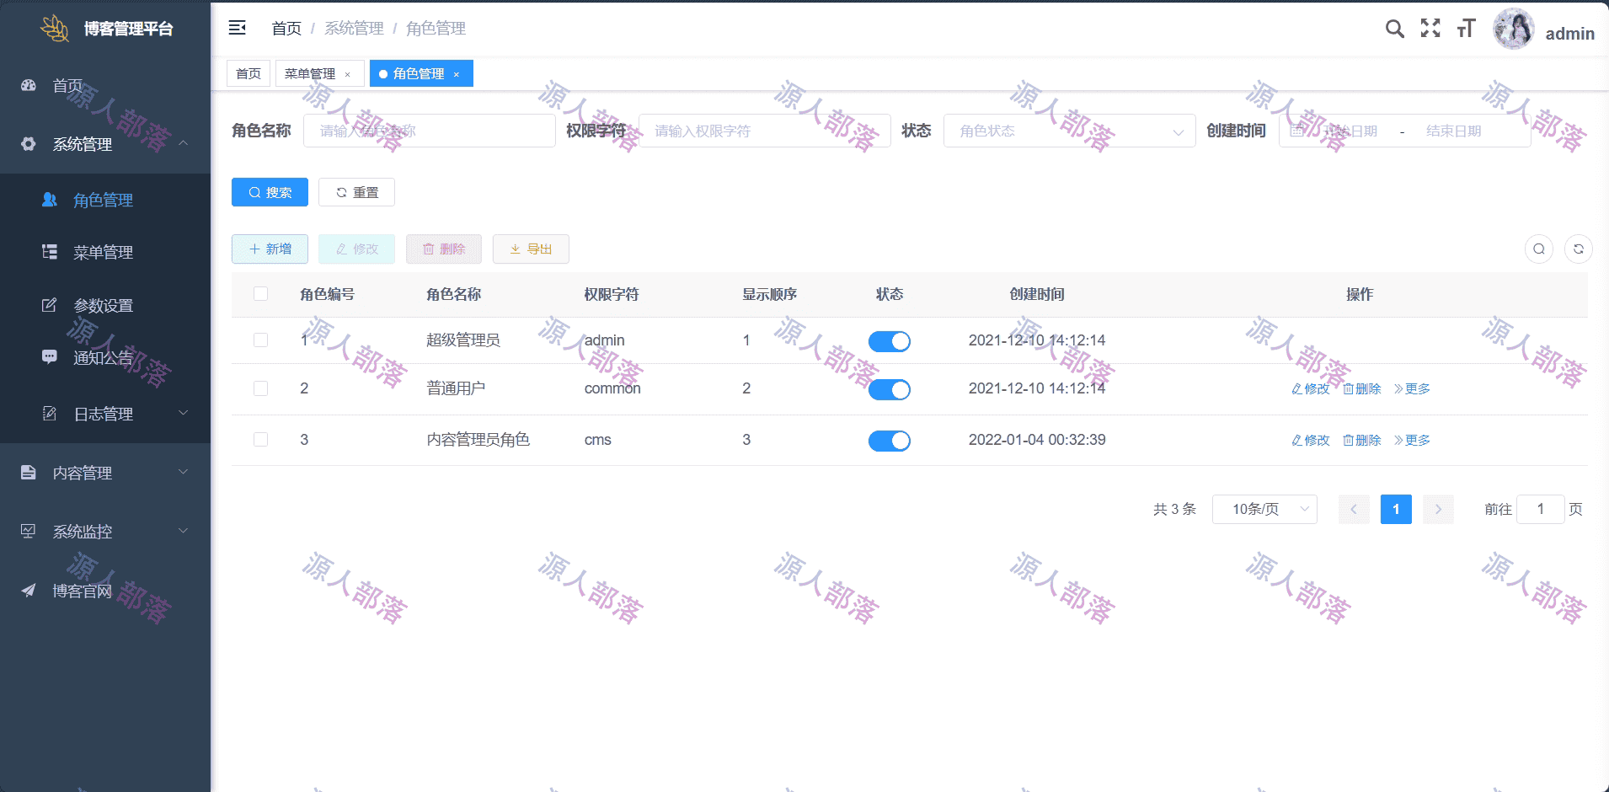Screen dimensions: 1609x792
Task: Open the admin user menu
Action: click(x=1569, y=34)
